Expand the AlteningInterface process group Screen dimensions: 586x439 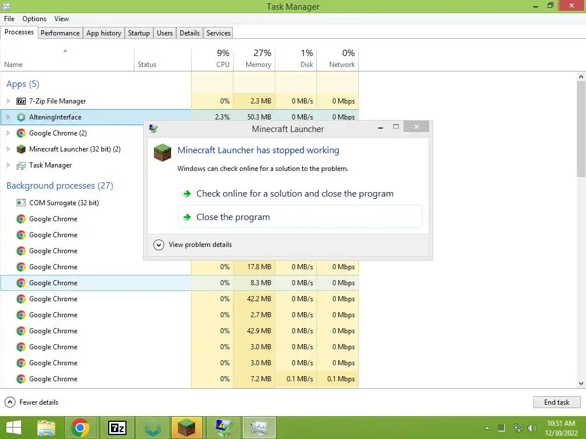click(x=8, y=117)
